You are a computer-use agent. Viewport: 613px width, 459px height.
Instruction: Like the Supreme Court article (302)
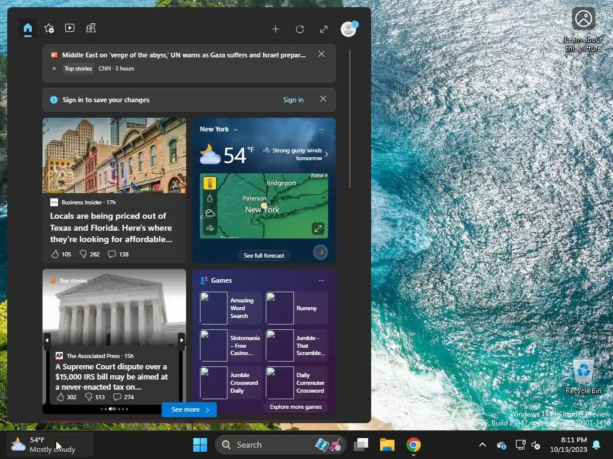pyautogui.click(x=66, y=397)
